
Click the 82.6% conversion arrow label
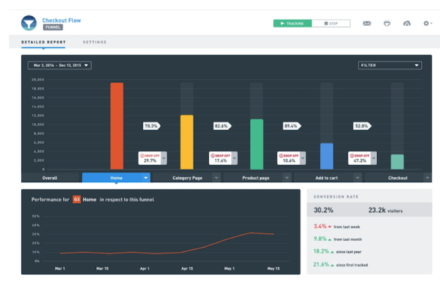tap(223, 126)
